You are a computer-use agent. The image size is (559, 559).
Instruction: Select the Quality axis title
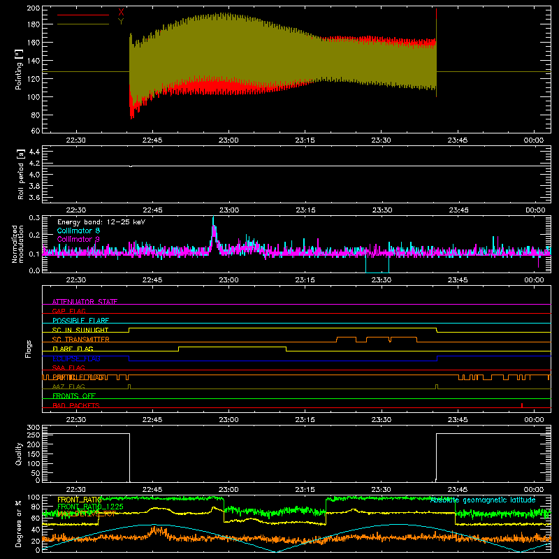point(19,453)
